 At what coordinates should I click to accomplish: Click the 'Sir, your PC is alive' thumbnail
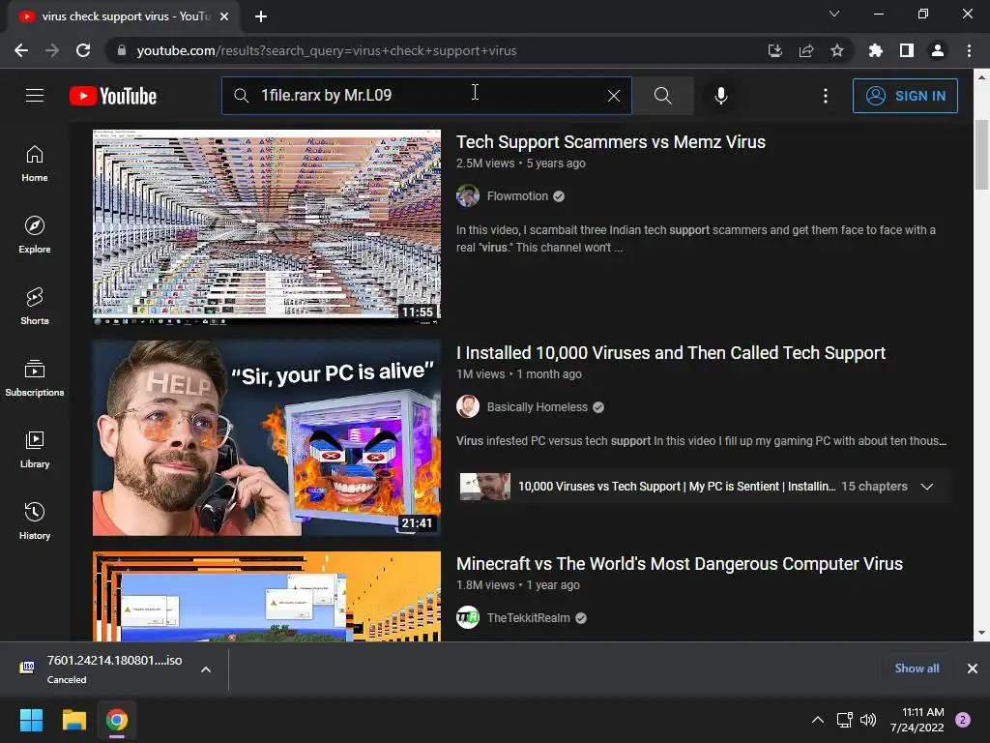[267, 438]
